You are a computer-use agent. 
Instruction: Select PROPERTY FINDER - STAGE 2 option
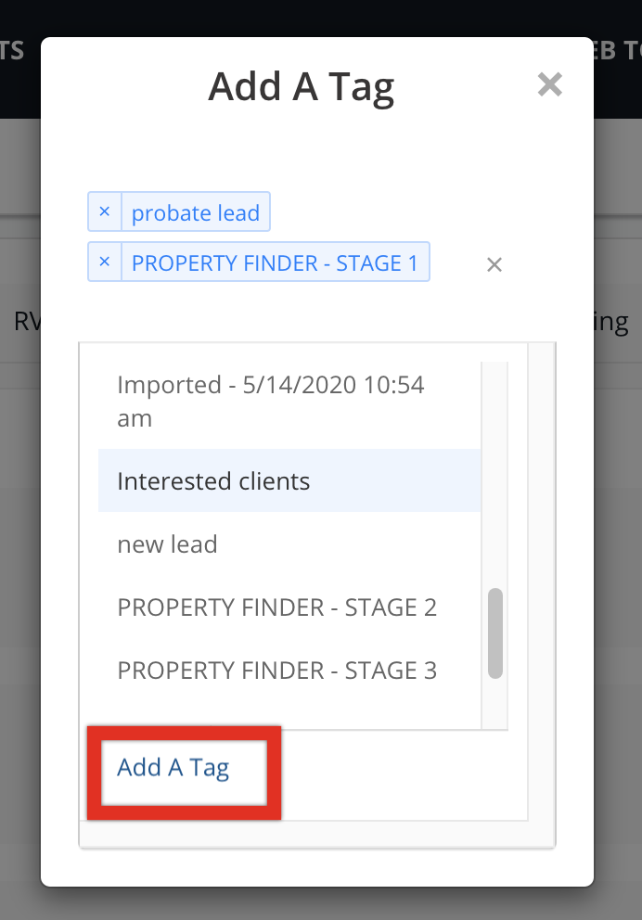click(x=276, y=607)
